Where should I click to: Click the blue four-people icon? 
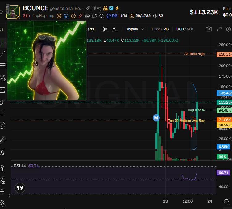[x=66, y=16]
